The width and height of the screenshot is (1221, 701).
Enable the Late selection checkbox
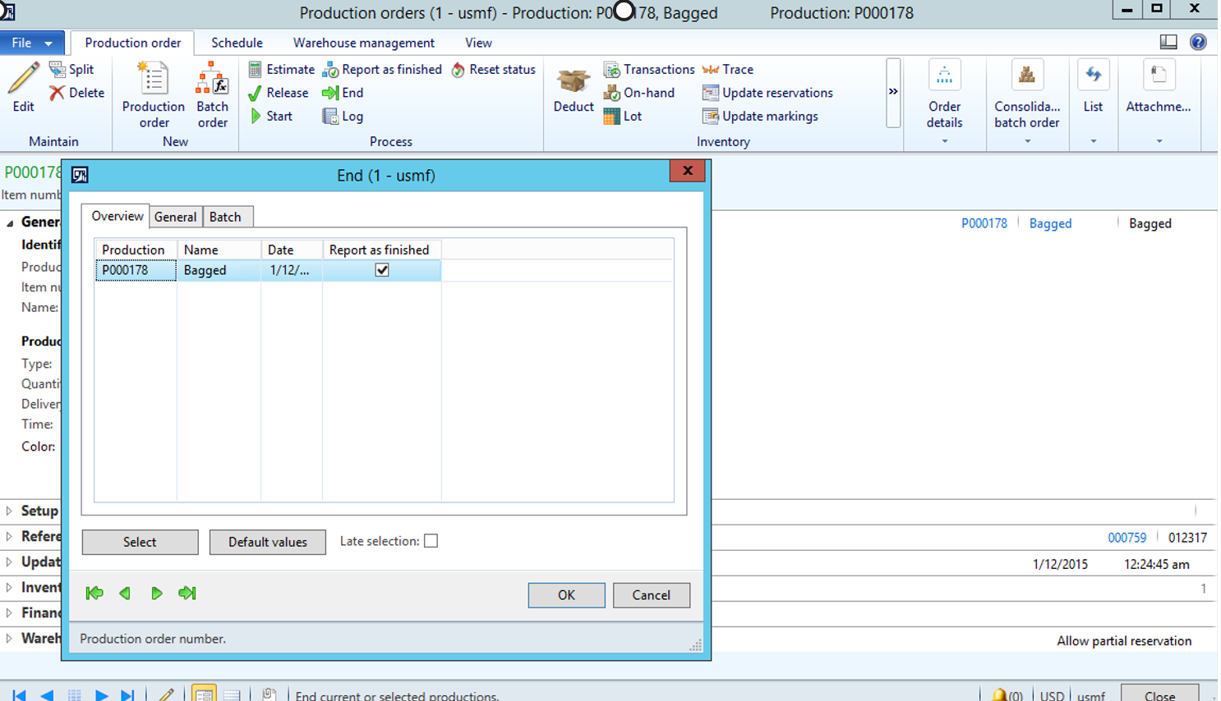(431, 541)
